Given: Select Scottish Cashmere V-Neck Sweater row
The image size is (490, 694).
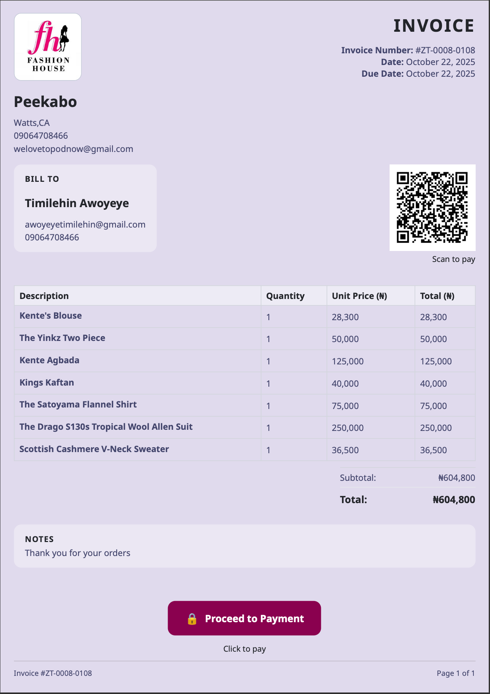Looking at the screenshot, I should point(94,449).
